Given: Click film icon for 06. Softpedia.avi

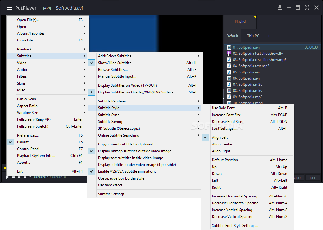Looking at the screenshot, I should [229, 78].
